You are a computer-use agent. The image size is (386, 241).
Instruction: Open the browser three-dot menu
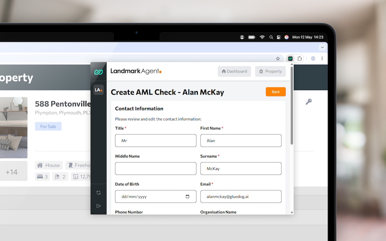(322, 58)
